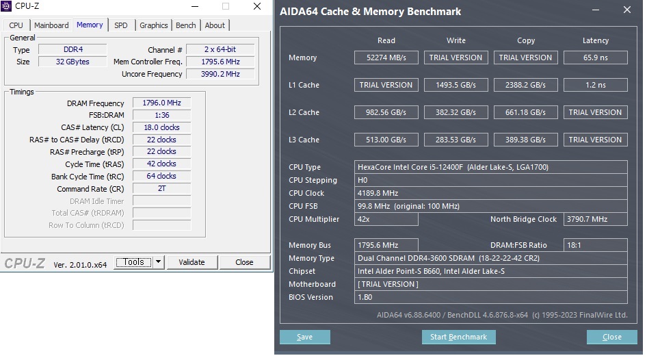Click the BIOS Version 1.B0 field
This screenshot has width=647, height=358.
(491, 297)
